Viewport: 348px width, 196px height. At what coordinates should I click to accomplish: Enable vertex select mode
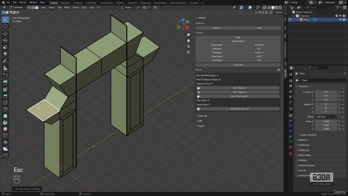(x=29, y=8)
